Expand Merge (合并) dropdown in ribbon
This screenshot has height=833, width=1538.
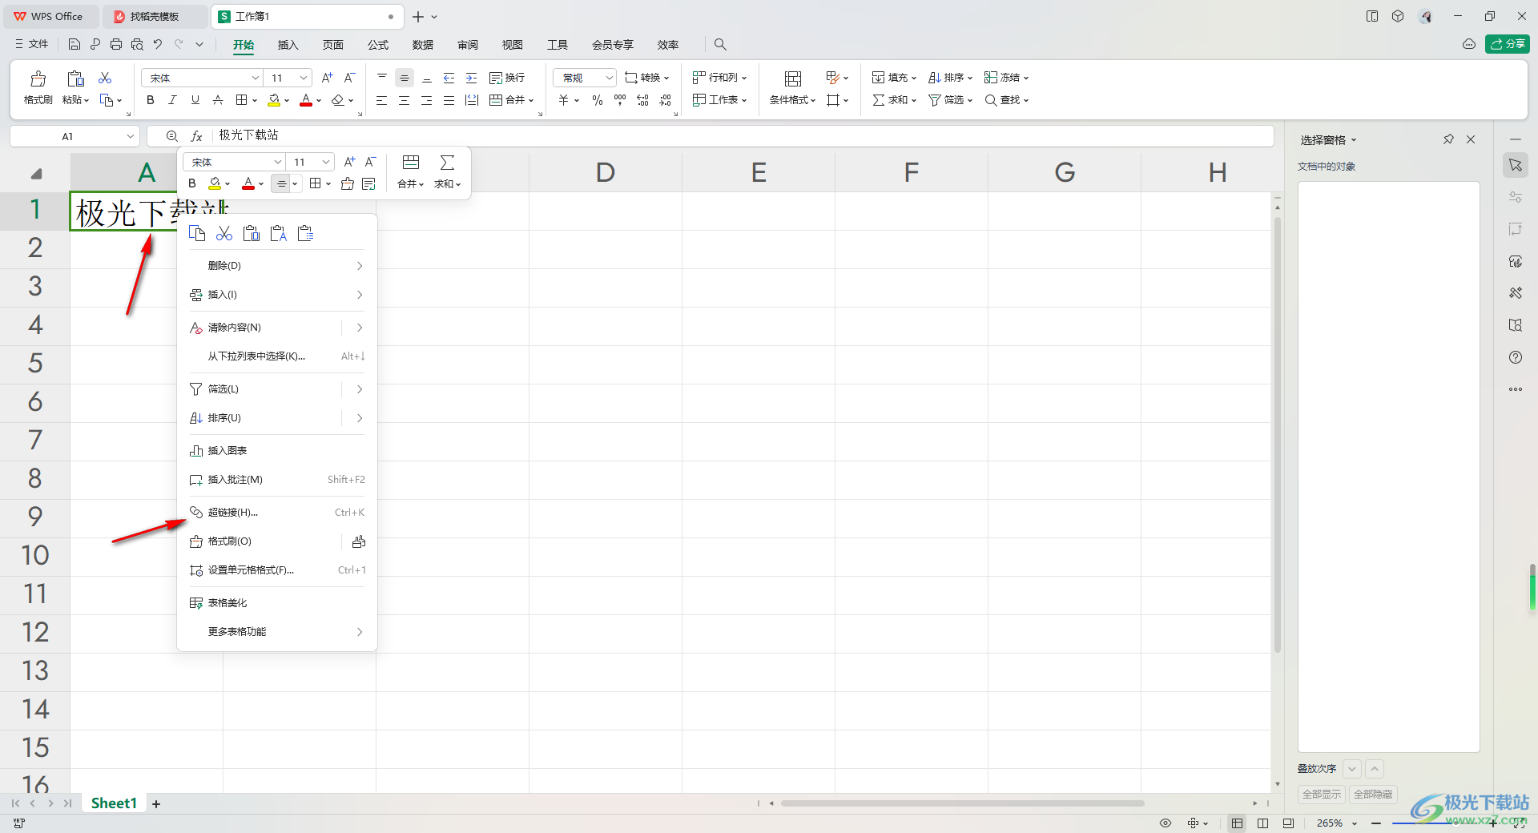point(531,100)
